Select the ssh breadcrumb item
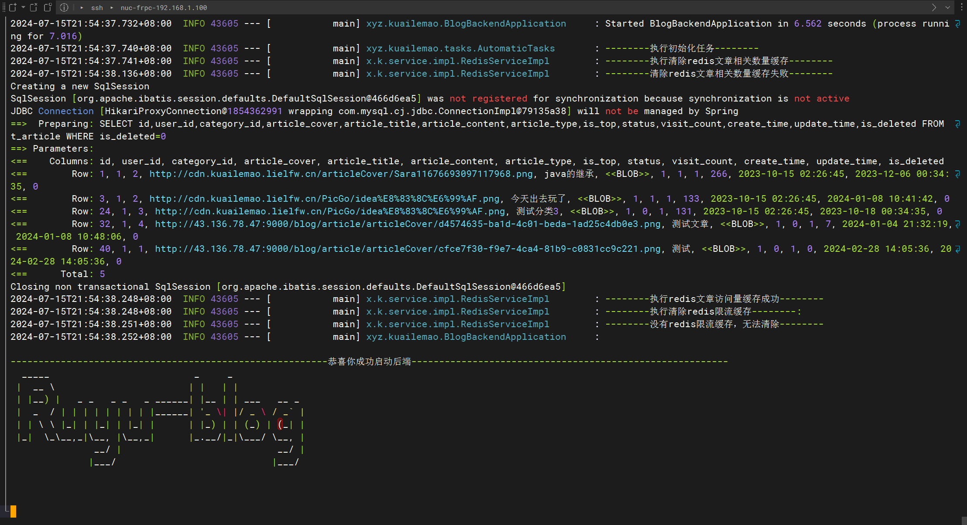 (x=97, y=8)
